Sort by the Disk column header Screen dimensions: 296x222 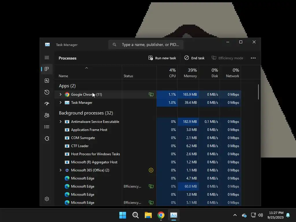click(x=209, y=73)
